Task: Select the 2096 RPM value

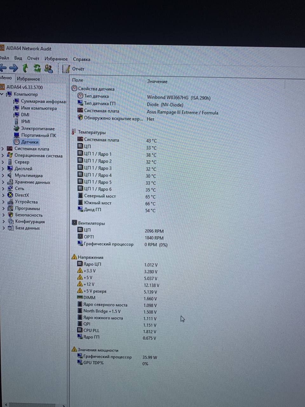Action: 154,231
